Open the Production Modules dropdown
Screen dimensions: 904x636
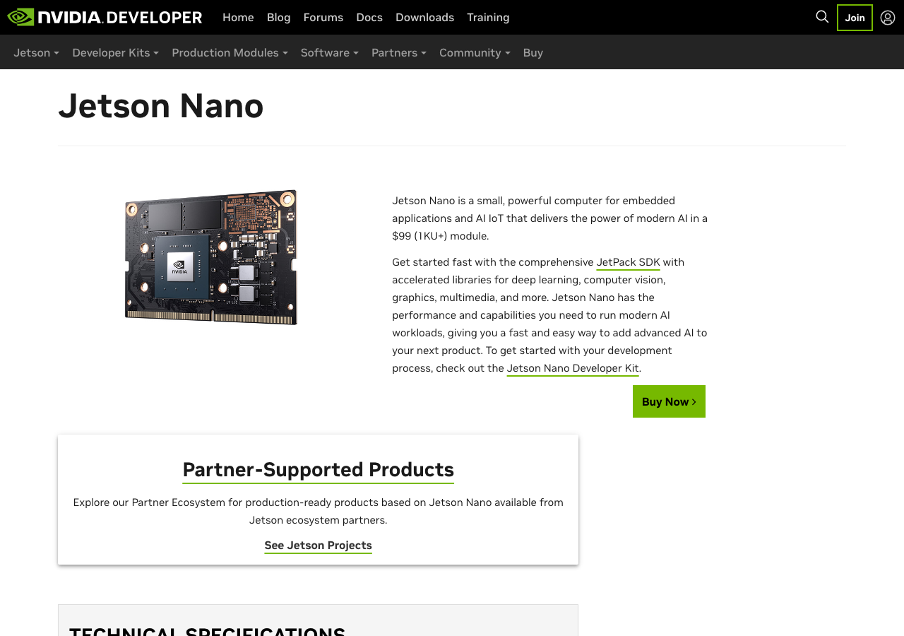[x=230, y=52]
